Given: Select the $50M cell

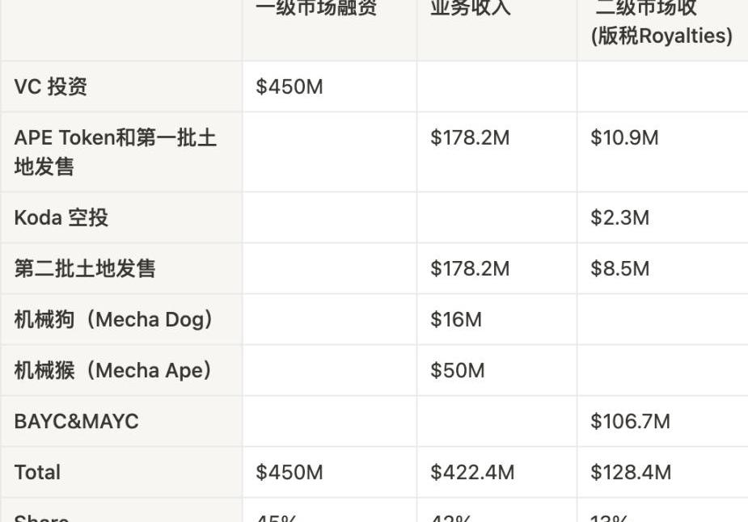Looking at the screenshot, I should point(458,370).
